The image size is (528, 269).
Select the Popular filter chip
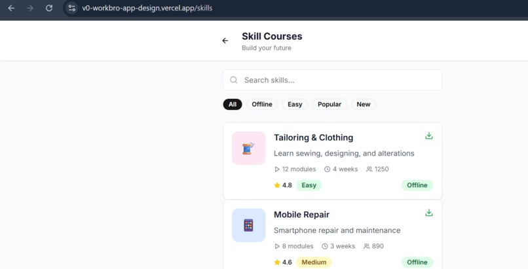tap(330, 104)
